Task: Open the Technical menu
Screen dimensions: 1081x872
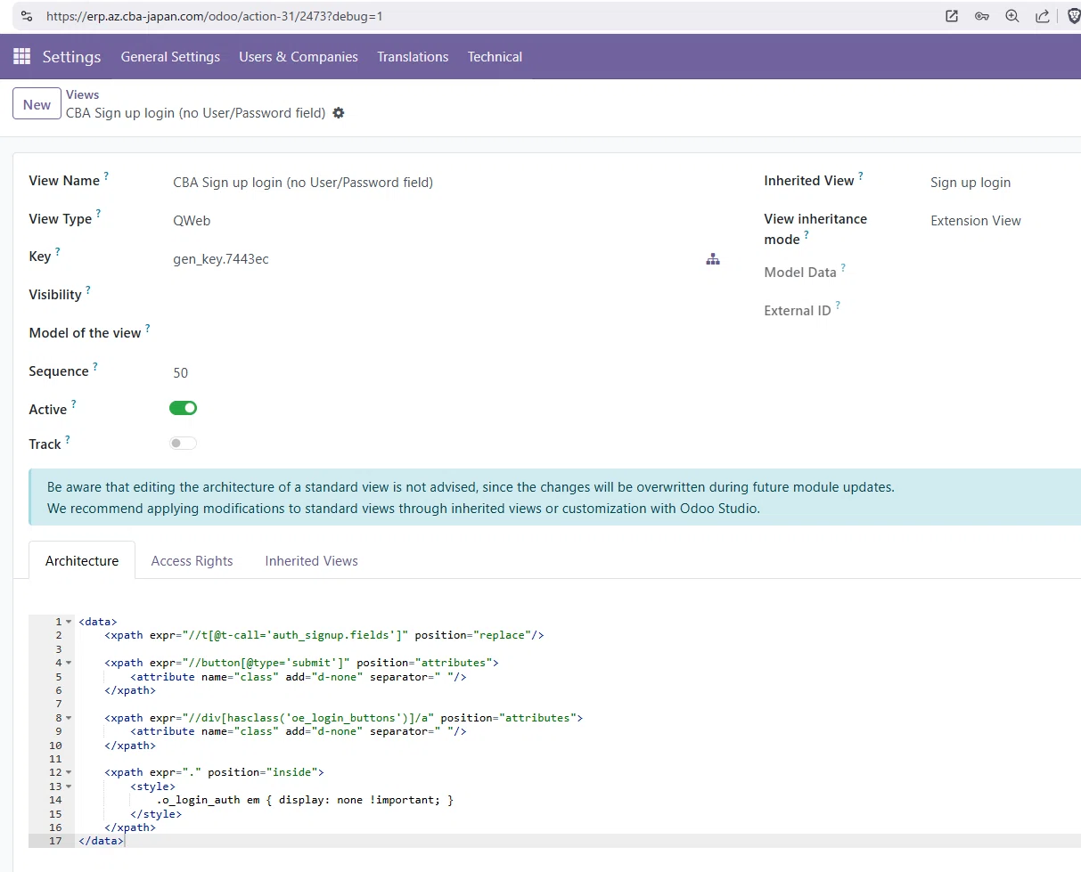Action: pos(495,56)
